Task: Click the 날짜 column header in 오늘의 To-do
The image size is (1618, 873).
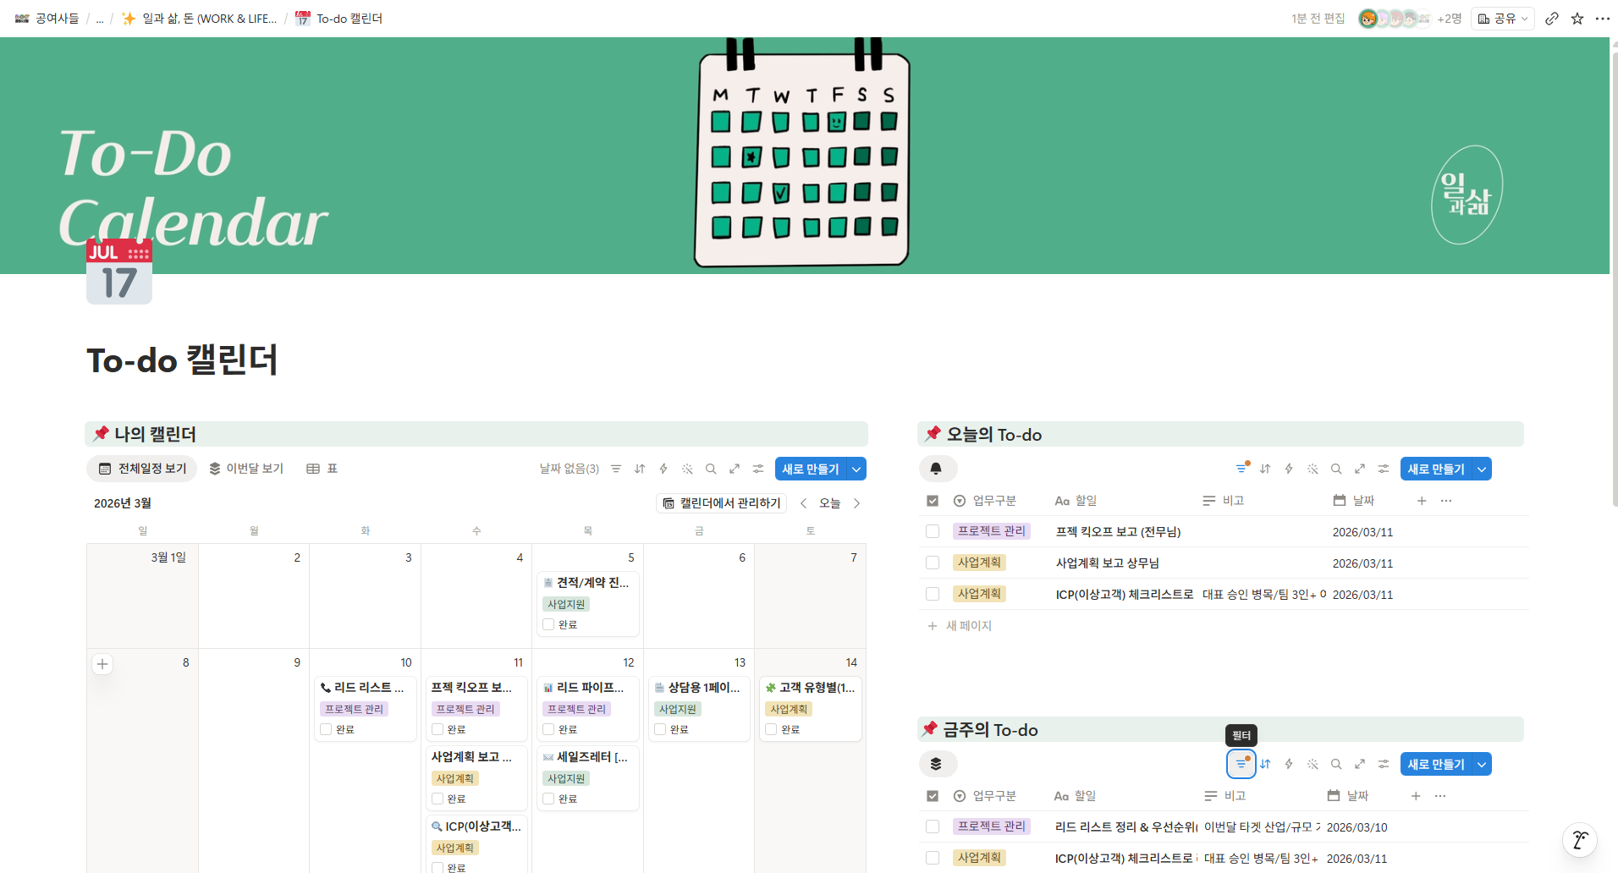Action: (1354, 501)
